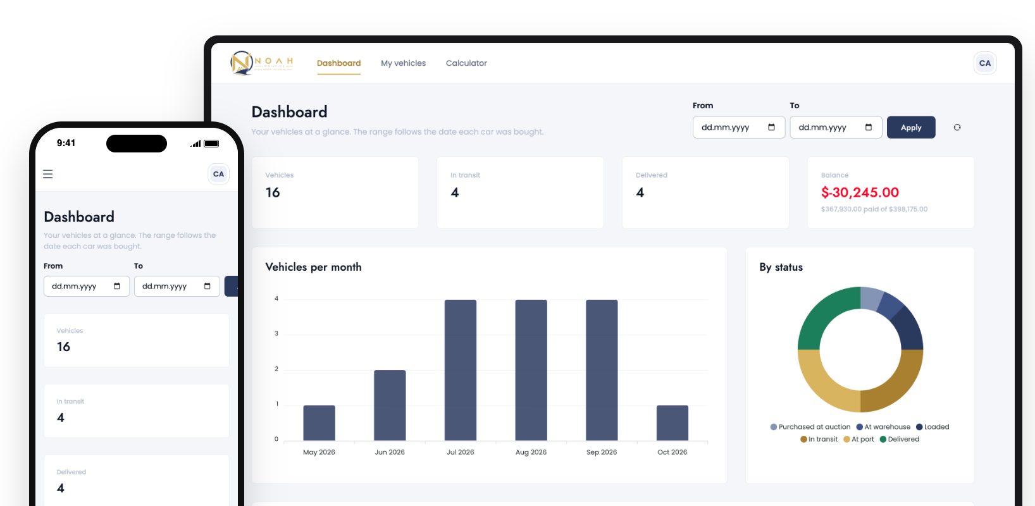Image resolution: width=1035 pixels, height=506 pixels.
Task: Open calendar icon in phone From date field
Action: click(117, 286)
